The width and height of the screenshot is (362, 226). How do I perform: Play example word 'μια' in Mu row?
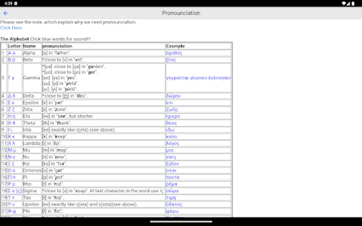click(170, 150)
